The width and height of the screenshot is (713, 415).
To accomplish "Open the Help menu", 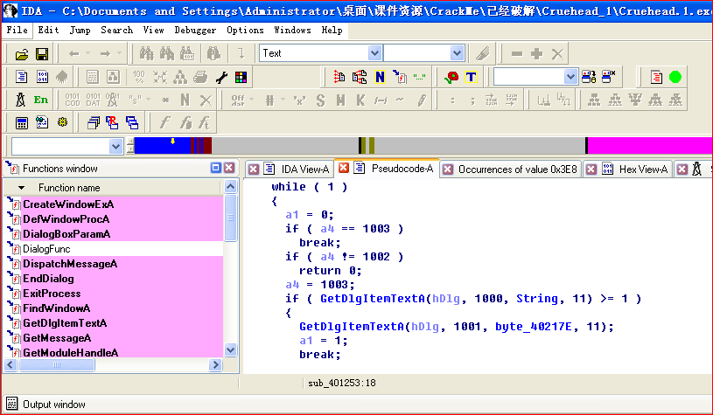I will tap(332, 30).
